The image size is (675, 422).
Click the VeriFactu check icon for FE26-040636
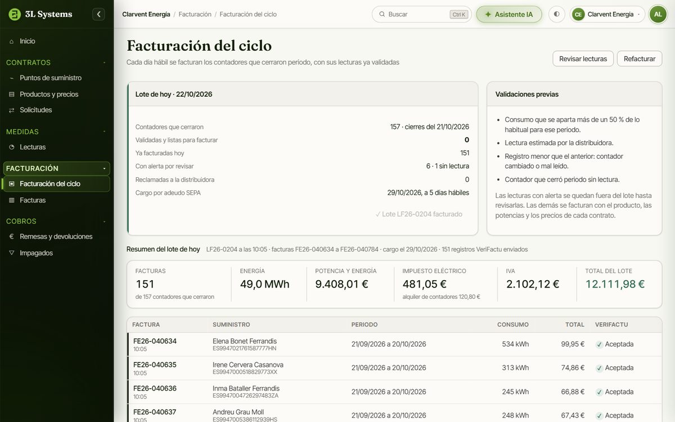click(x=599, y=392)
